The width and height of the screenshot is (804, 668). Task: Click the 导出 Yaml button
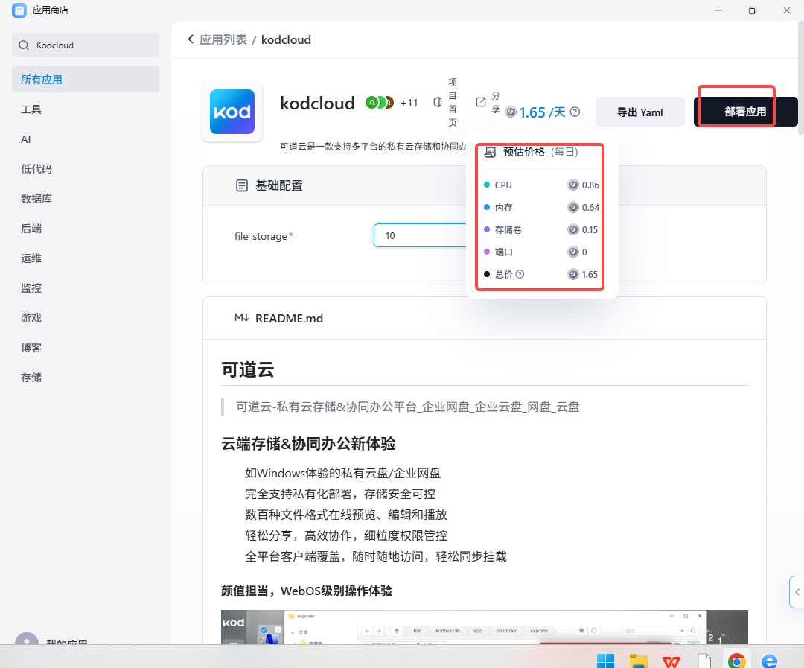(640, 112)
